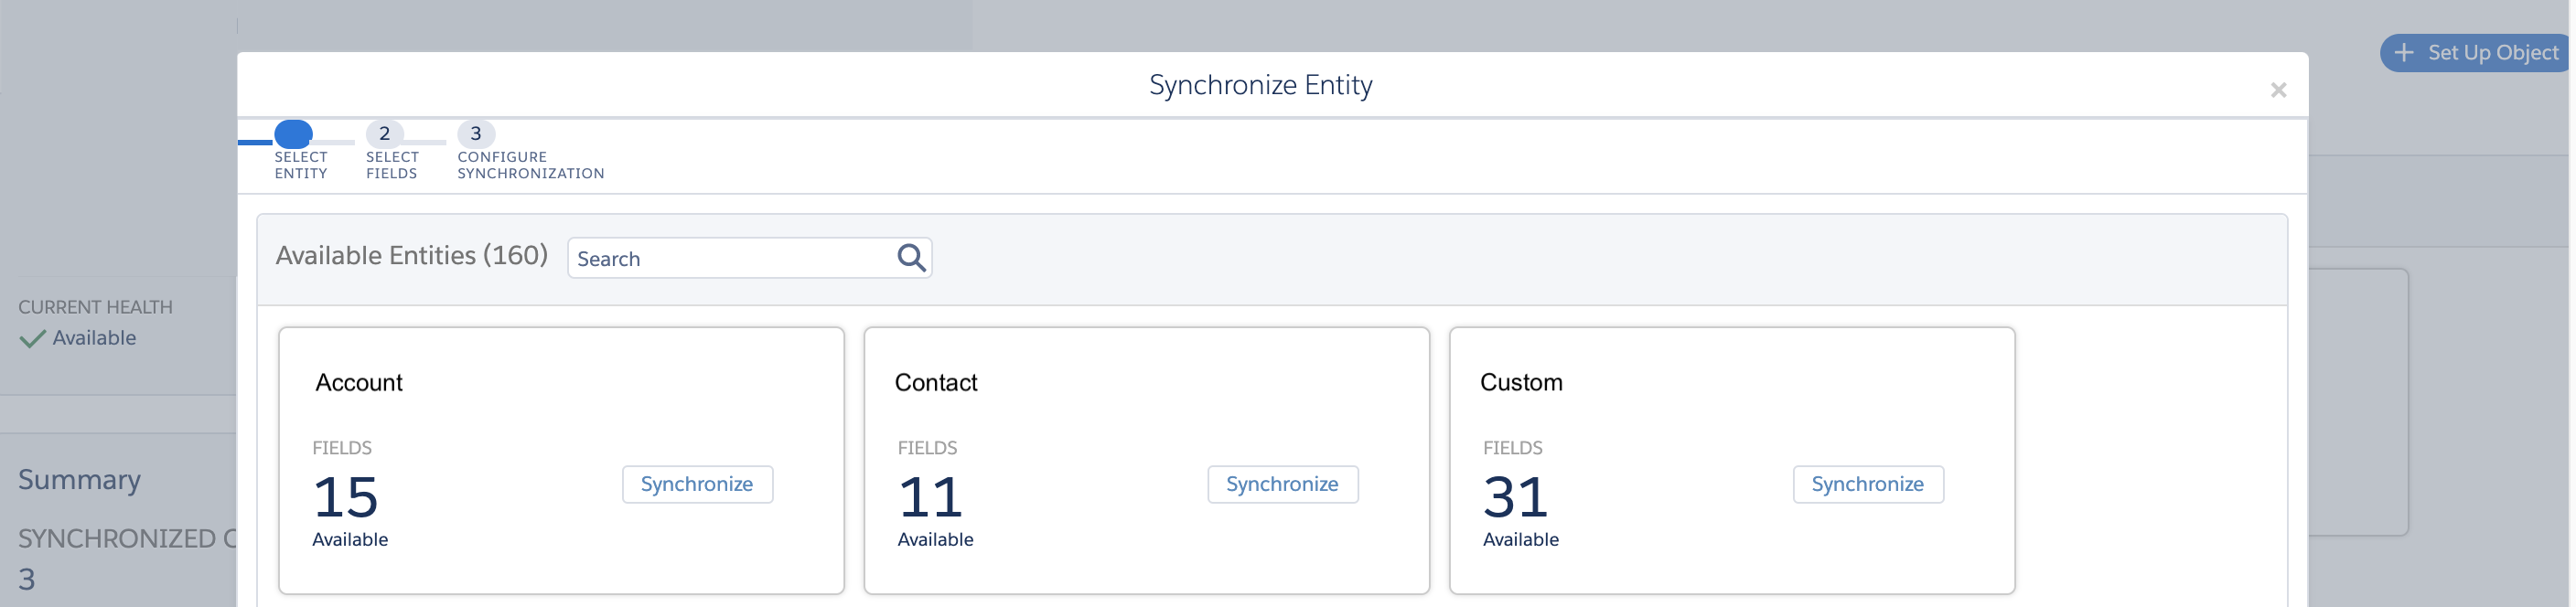The width and height of the screenshot is (2576, 607).
Task: Click the Contact 11 available fields count
Action: (931, 497)
